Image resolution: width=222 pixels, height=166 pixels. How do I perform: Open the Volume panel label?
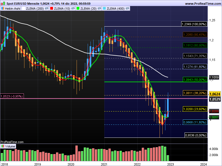tap(10, 146)
